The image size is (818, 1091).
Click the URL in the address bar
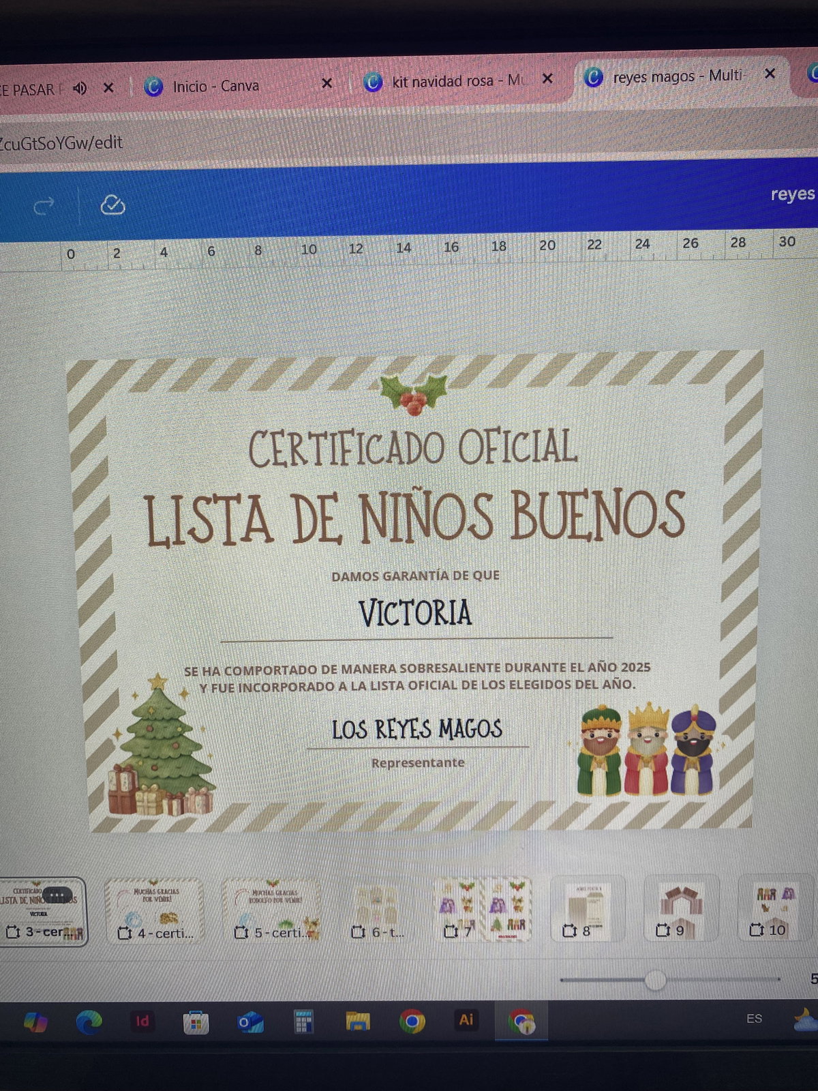pos(61,143)
